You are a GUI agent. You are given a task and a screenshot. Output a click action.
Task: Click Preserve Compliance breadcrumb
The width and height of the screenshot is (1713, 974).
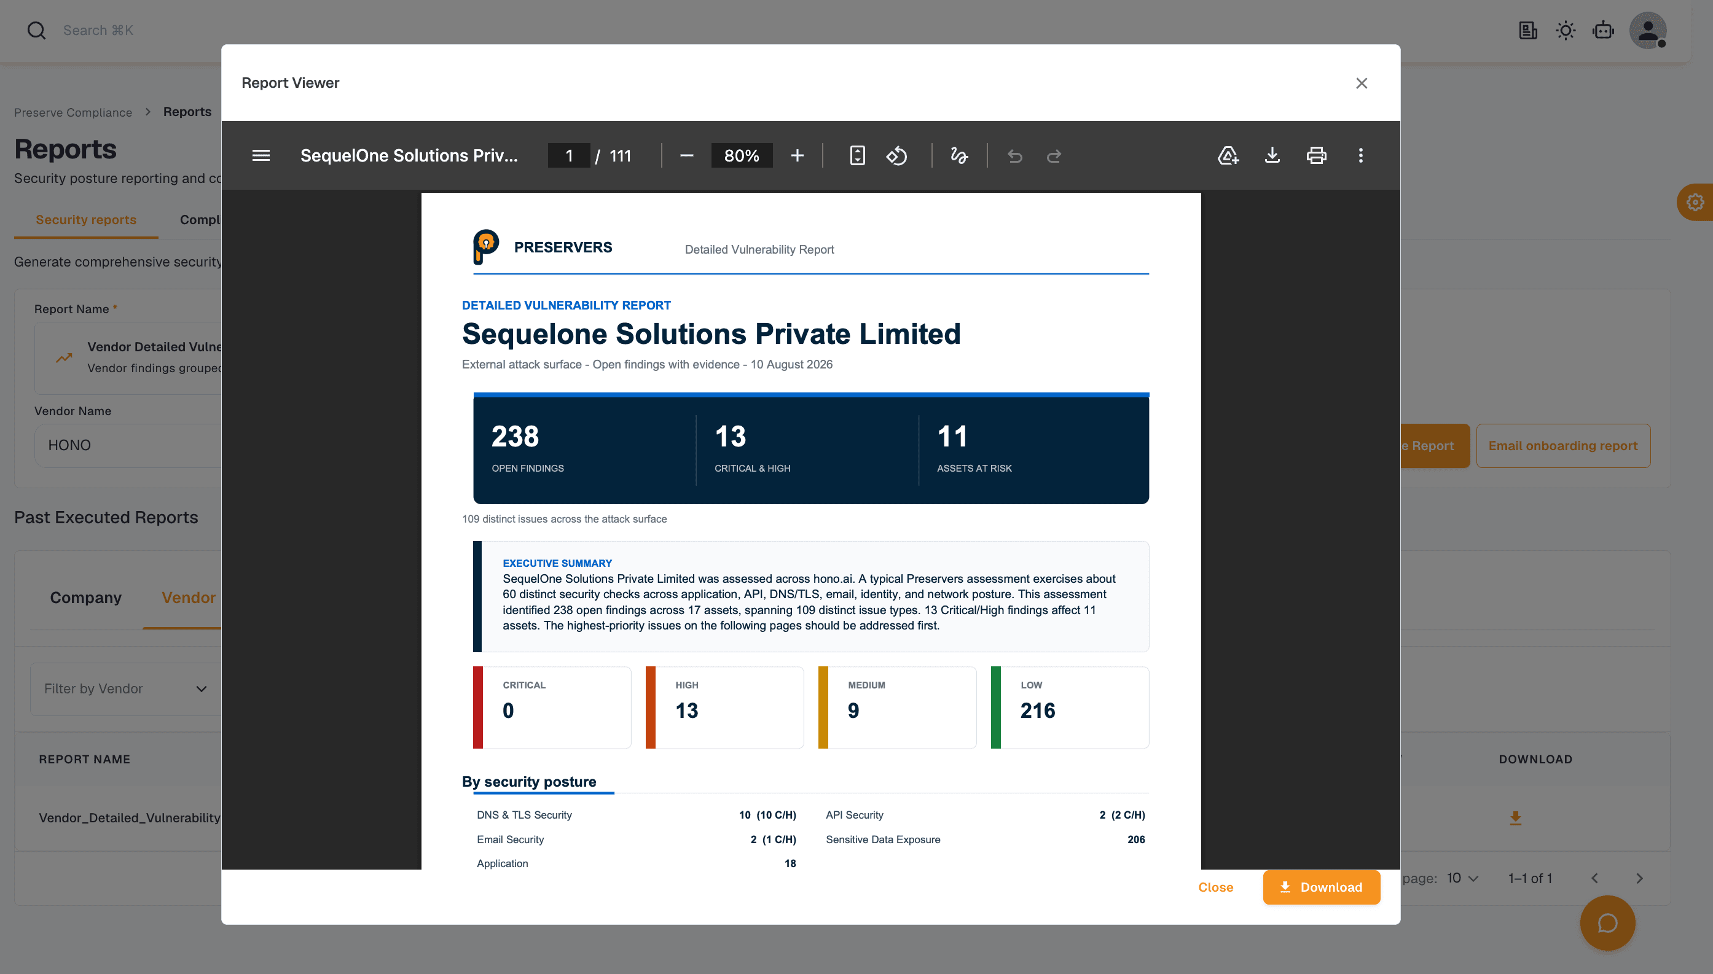click(x=73, y=112)
